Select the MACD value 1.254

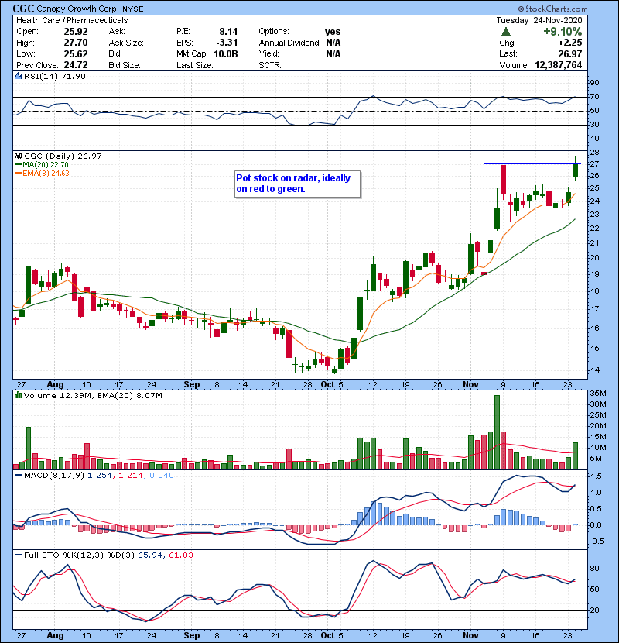[99, 476]
